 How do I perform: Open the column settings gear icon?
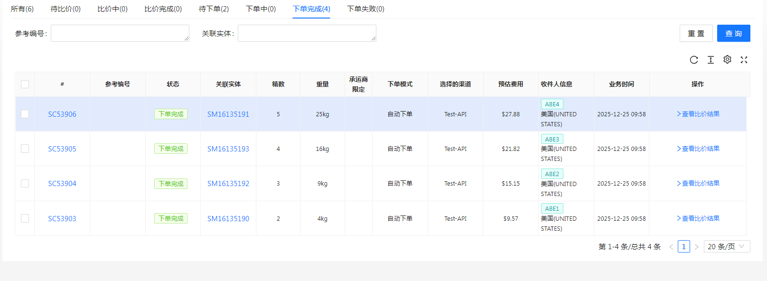tap(727, 60)
